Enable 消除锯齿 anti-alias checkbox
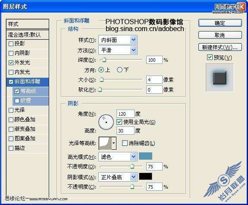The height and width of the screenshot is (205, 248). click(125, 143)
